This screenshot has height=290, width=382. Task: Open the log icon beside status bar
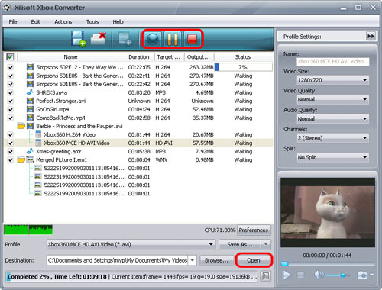(x=265, y=276)
